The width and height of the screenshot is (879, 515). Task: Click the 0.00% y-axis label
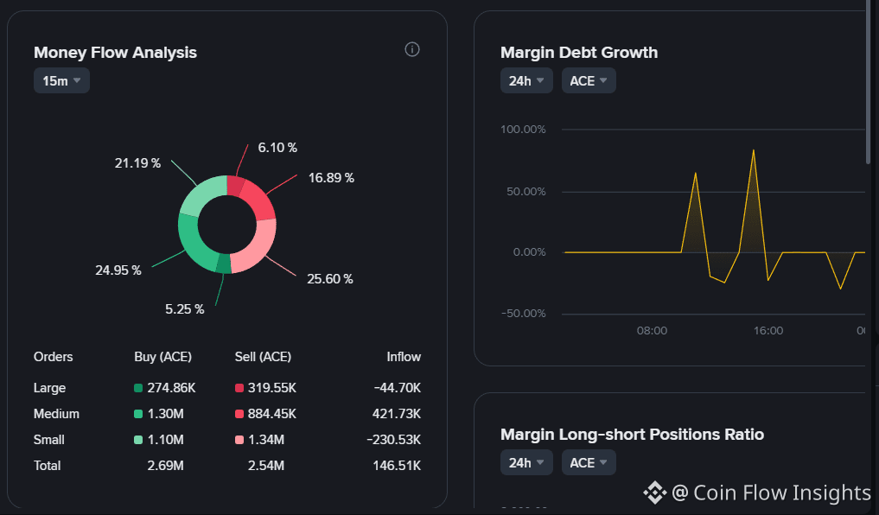pos(529,252)
